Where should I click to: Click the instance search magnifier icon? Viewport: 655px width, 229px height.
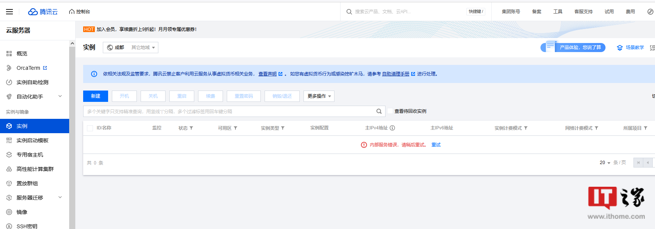[379, 111]
